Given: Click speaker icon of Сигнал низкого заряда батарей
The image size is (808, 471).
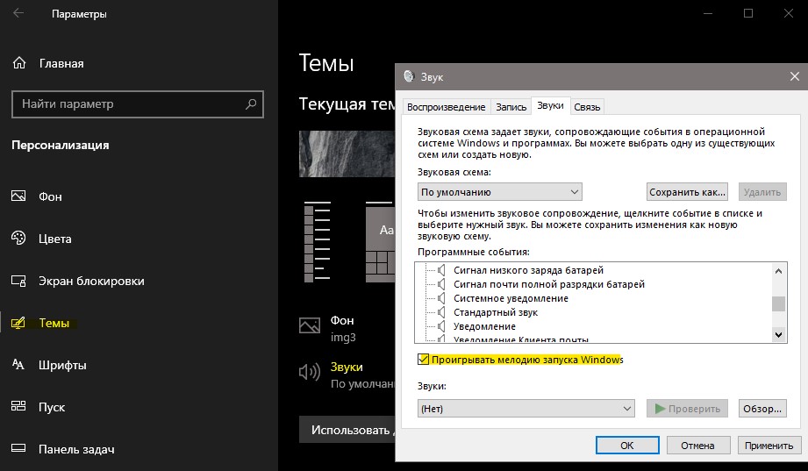Looking at the screenshot, I should click(x=441, y=270).
